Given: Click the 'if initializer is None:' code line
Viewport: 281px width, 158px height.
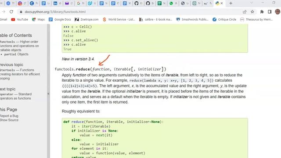Looking at the screenshot, I should (95, 131).
